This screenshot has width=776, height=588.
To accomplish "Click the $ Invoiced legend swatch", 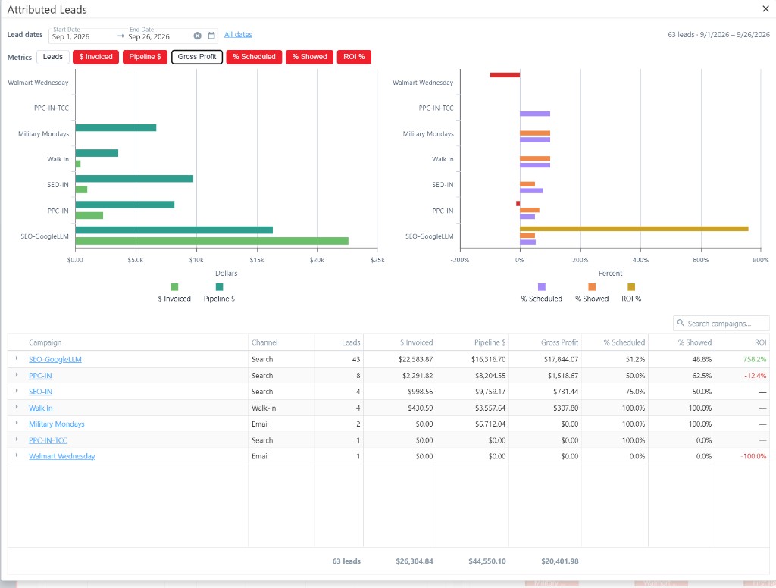I will tap(174, 287).
